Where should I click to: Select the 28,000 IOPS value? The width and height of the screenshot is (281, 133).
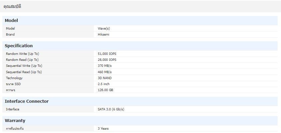(107, 60)
